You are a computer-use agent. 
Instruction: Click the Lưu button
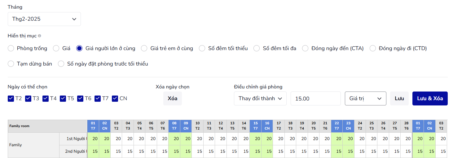(x=399, y=98)
